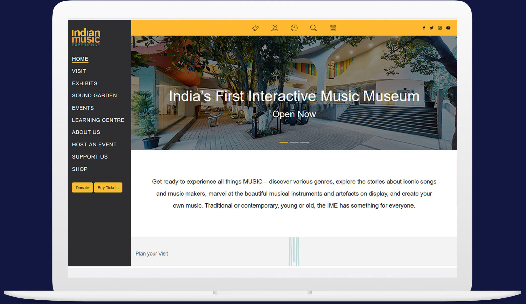Screen dimensions: 526x304
Task: Open the location pin icon
Action: pos(275,28)
